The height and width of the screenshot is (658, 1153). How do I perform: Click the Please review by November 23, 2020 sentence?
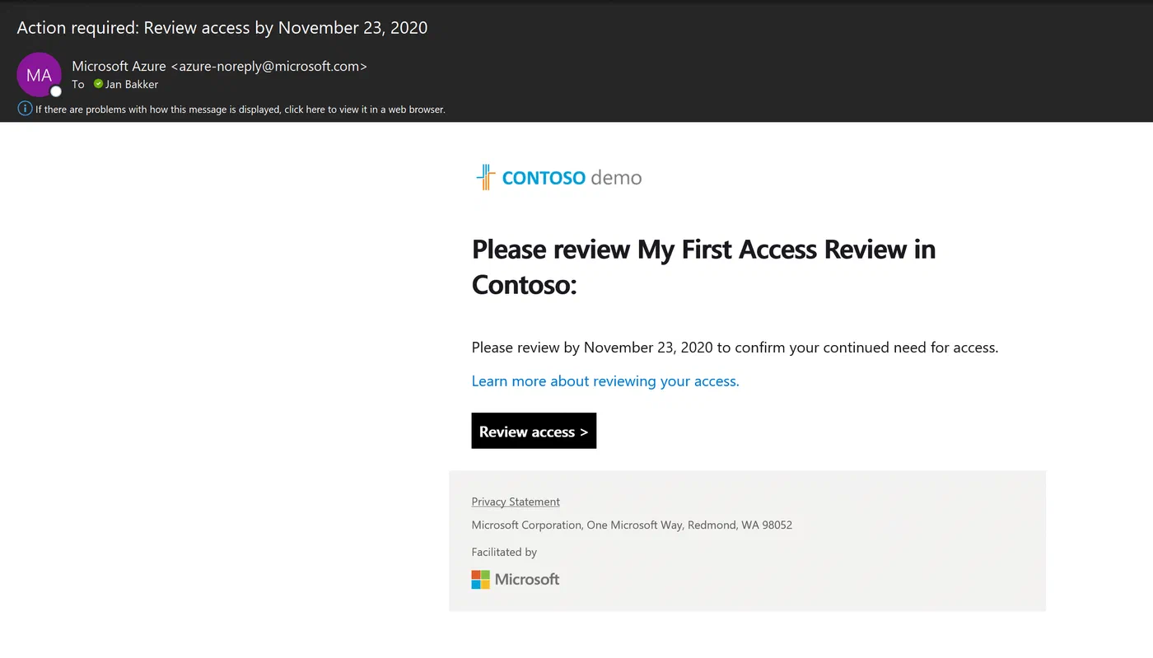[x=735, y=348]
